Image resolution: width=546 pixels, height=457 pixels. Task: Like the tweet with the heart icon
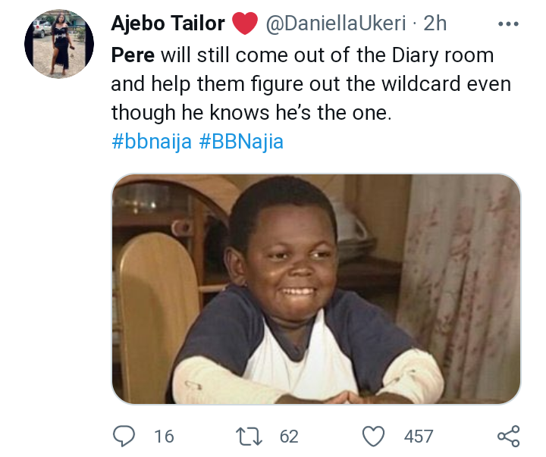pyautogui.click(x=373, y=436)
